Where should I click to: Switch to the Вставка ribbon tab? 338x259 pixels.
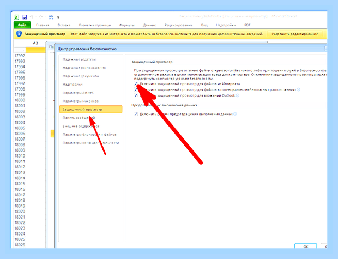(x=64, y=25)
